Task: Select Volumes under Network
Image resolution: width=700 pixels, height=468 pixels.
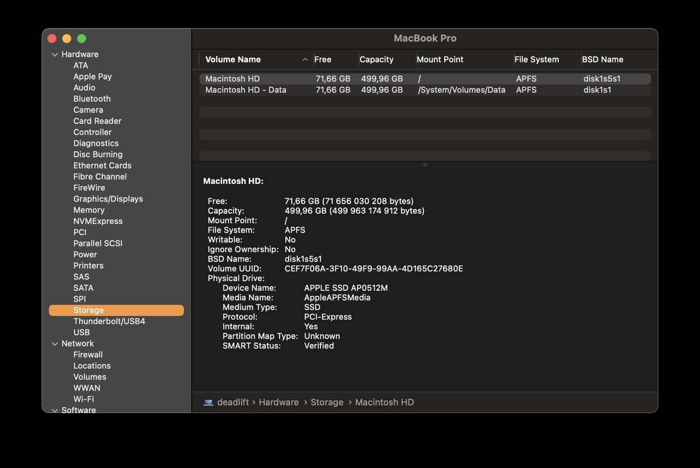Action: 90,377
